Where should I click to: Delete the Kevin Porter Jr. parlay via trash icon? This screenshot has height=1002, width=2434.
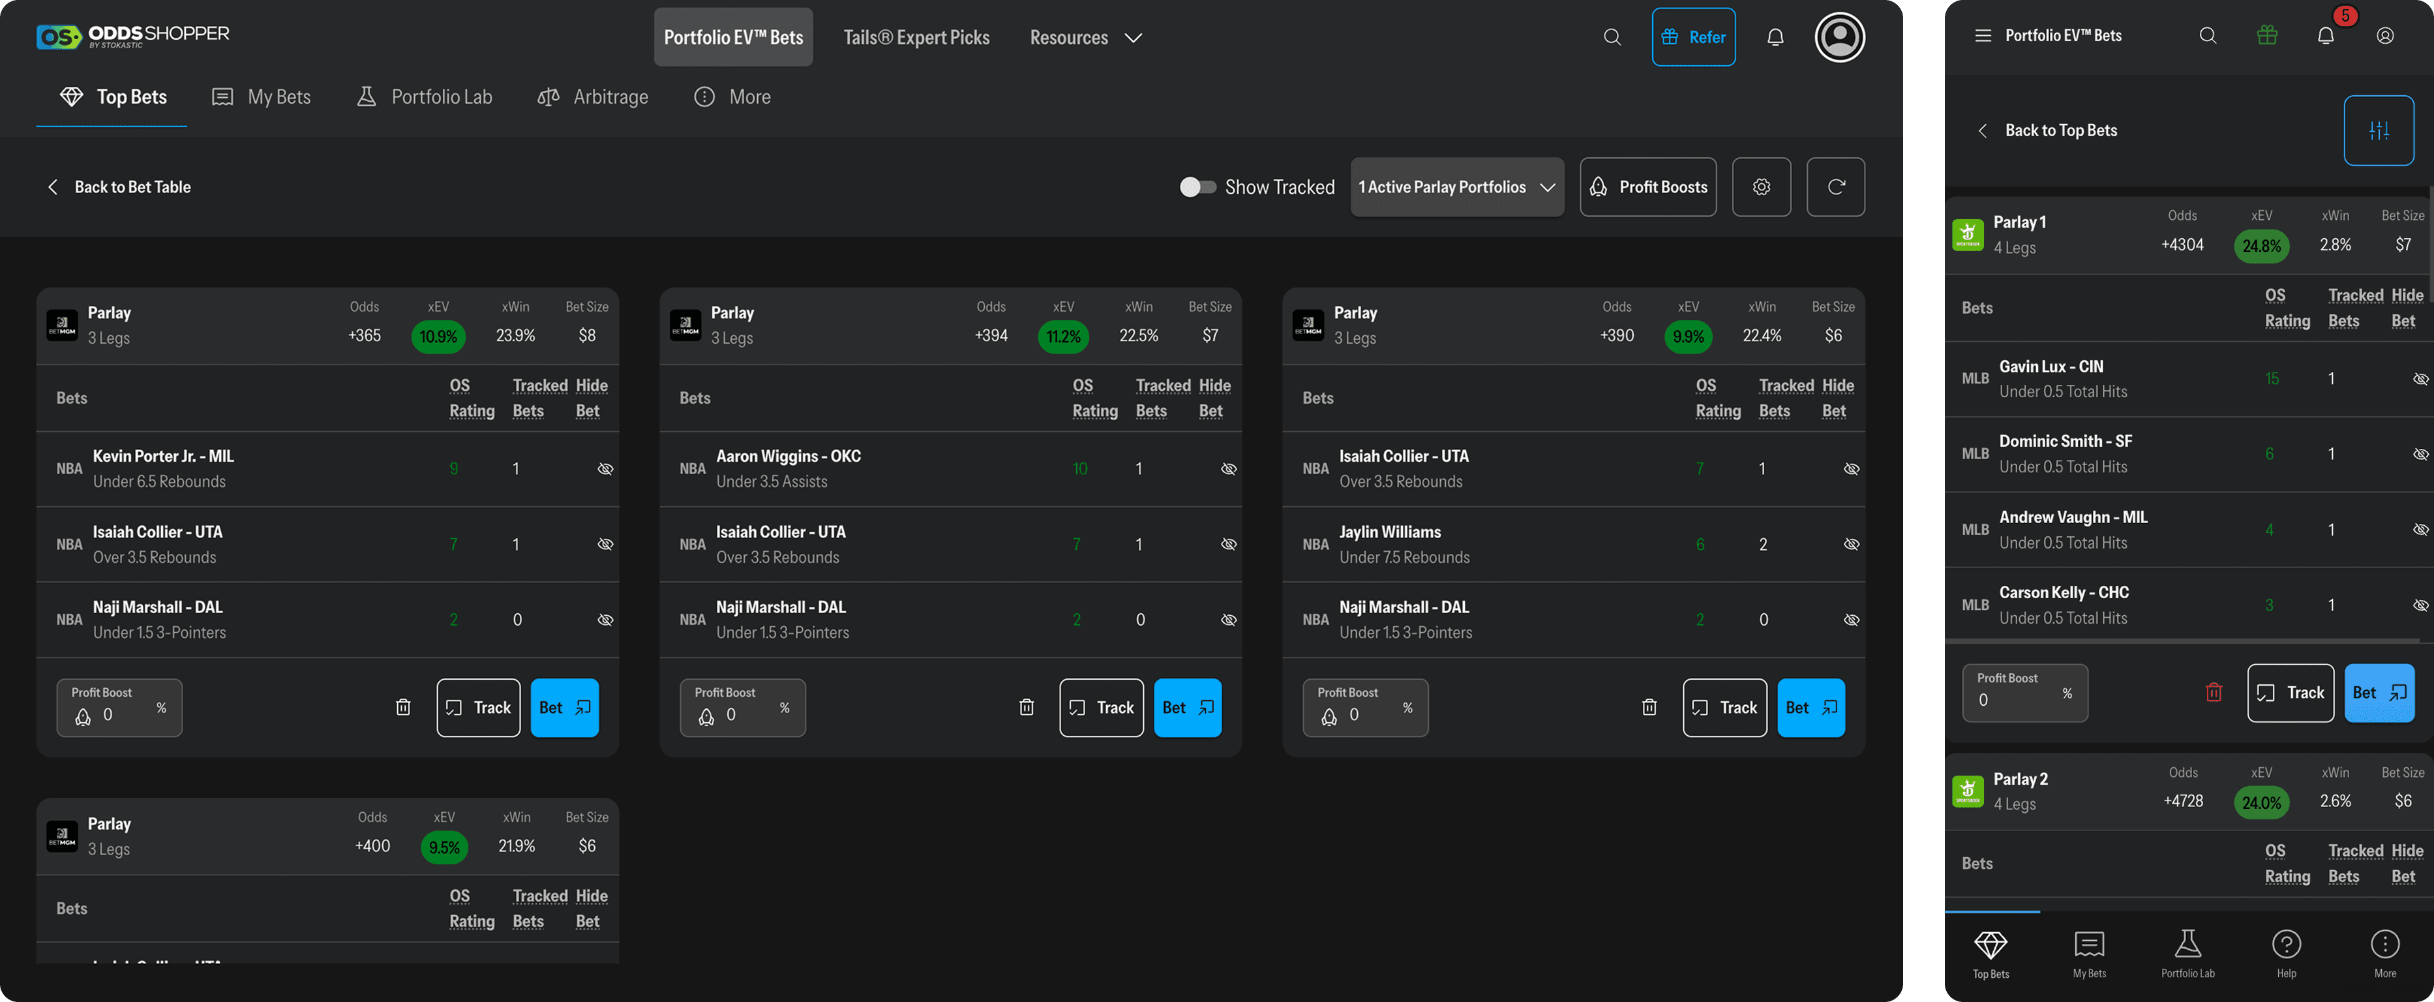(402, 707)
